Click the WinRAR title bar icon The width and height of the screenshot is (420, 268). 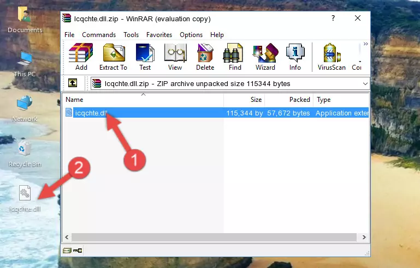click(67, 18)
